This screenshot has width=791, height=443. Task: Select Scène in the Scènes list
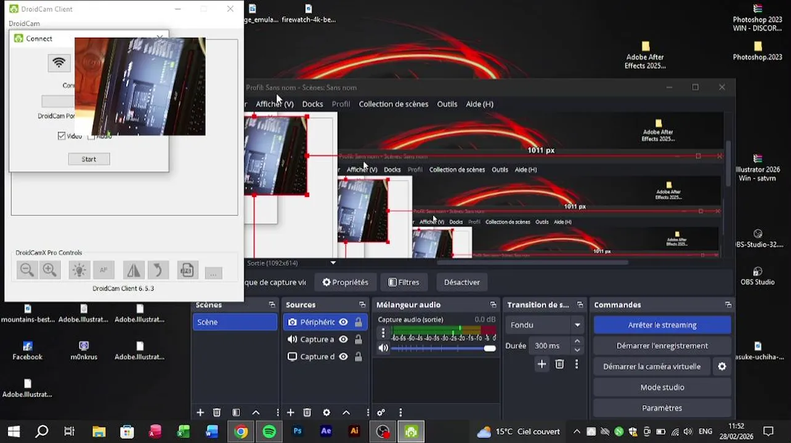click(x=235, y=322)
